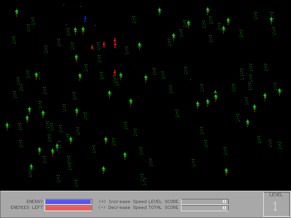This screenshot has width=291, height=218.
Task: Click the LEVEL SCORE value field
Action: tap(205, 202)
